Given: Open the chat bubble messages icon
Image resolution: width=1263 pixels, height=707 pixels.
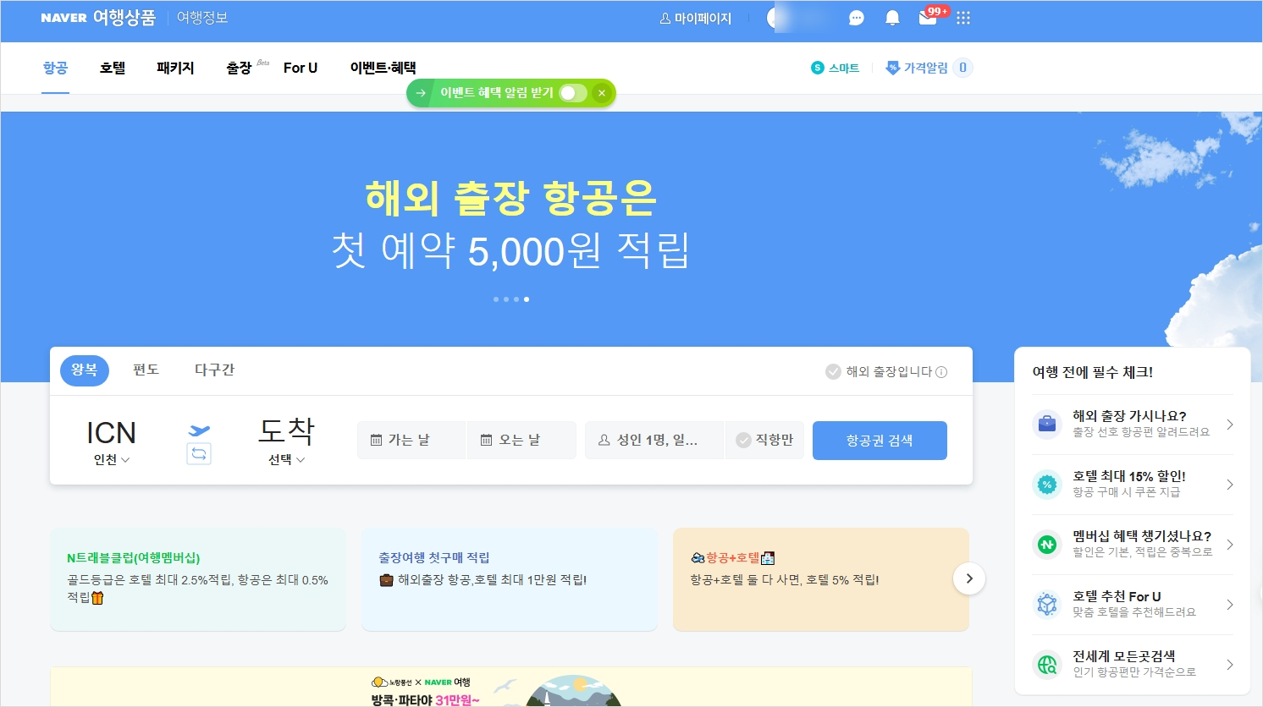Looking at the screenshot, I should 856,18.
